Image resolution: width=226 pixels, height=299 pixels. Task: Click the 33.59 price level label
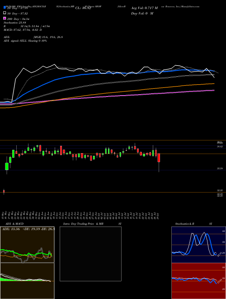[220, 169]
